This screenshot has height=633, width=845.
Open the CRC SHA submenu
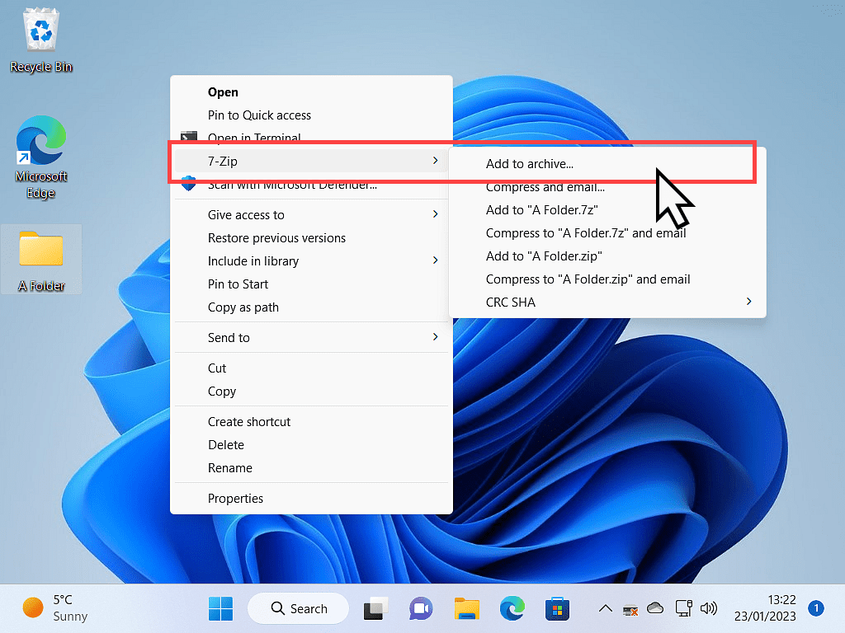point(607,302)
